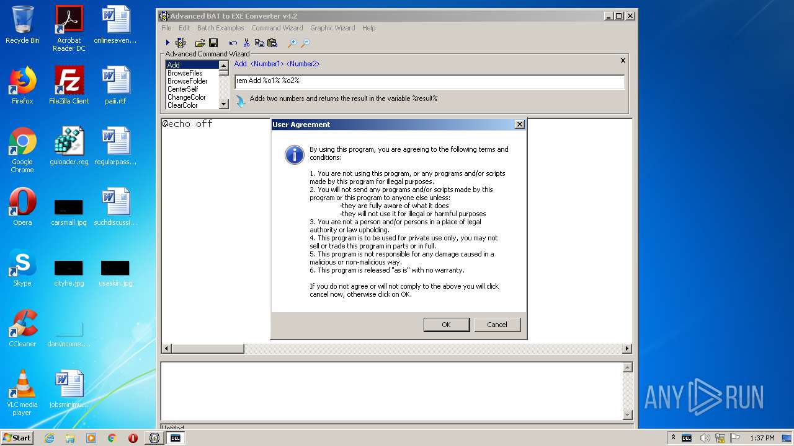
Task: Select BrowseFolder in the command list
Action: (192, 81)
